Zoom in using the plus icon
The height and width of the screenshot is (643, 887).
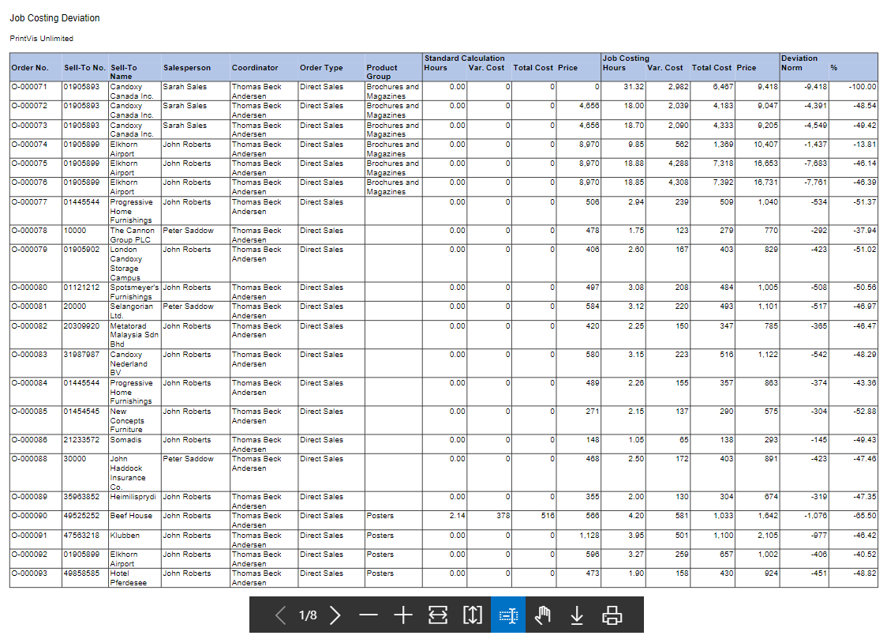[x=403, y=615]
